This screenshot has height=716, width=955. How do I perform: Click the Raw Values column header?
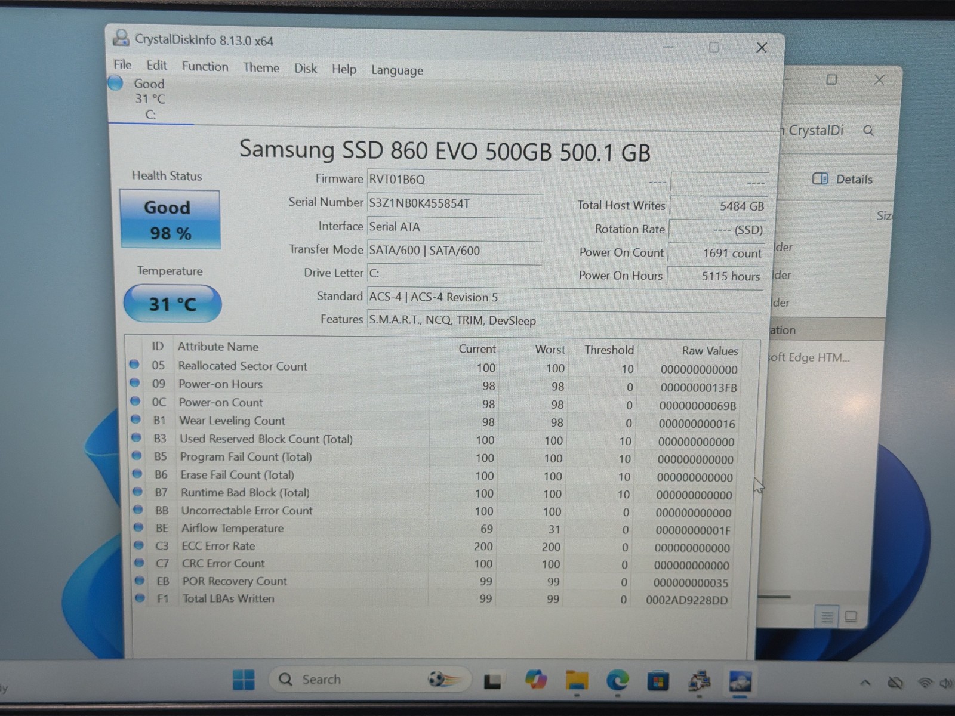pos(710,351)
